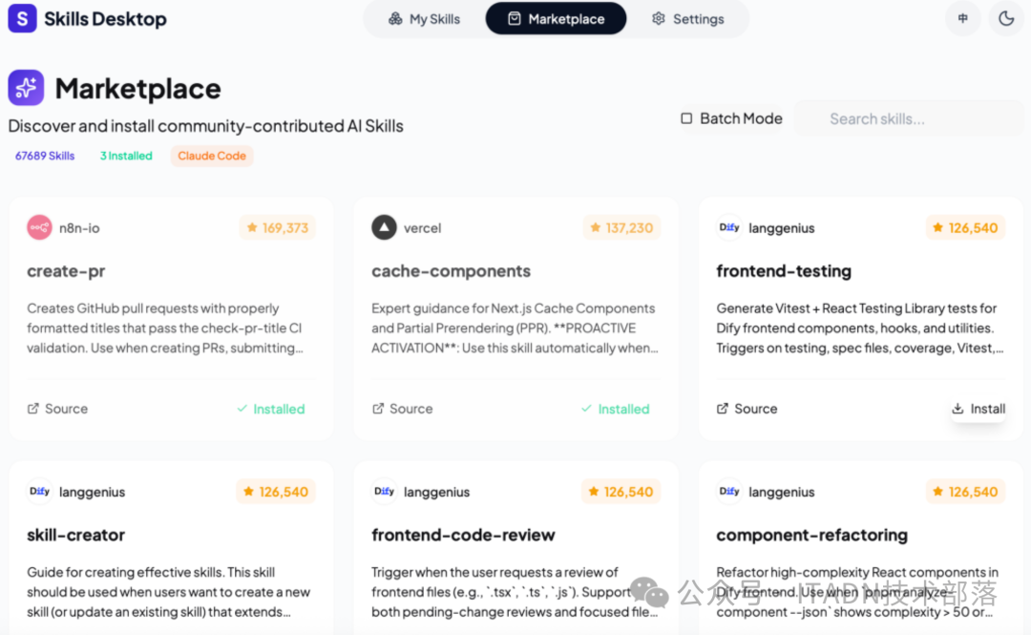Click the cache-components description text
Viewport: 1031px width, 635px height.
click(515, 328)
